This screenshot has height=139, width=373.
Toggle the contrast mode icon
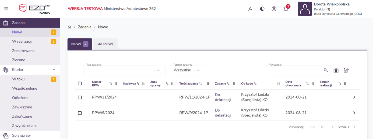pos(262,9)
